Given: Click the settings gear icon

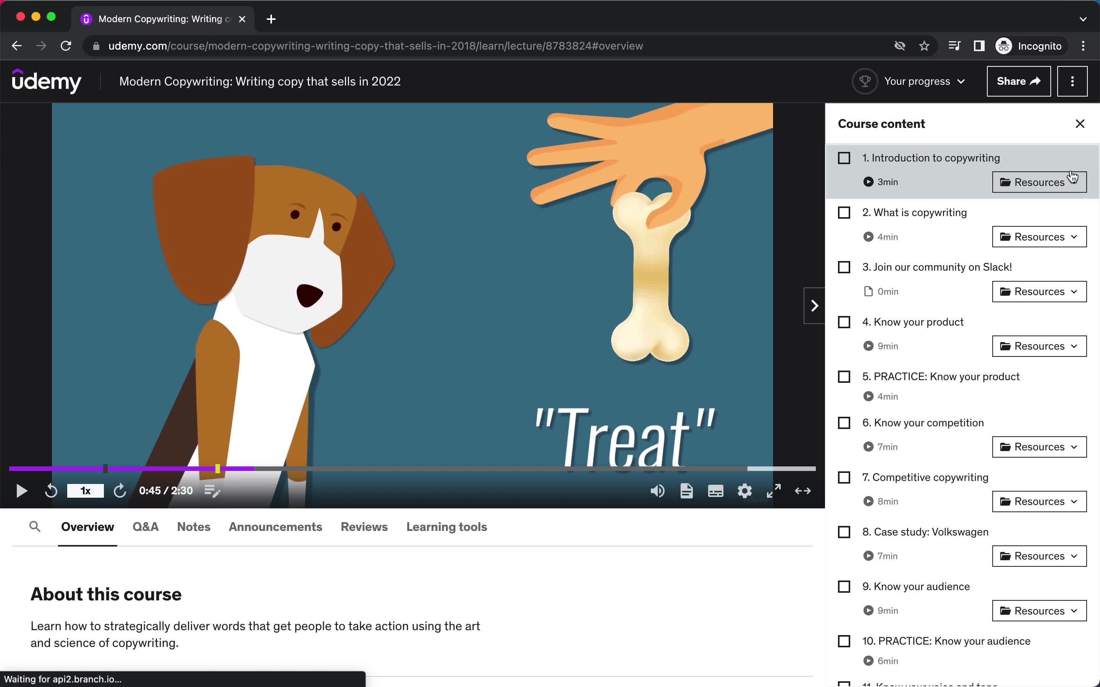Looking at the screenshot, I should tap(744, 491).
